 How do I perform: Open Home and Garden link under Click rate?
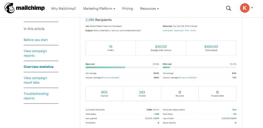tap(187, 78)
